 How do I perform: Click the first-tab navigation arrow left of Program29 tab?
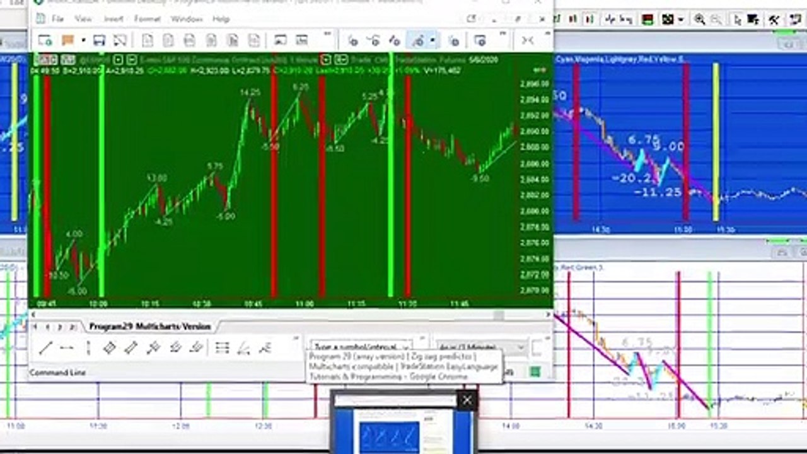[35, 327]
